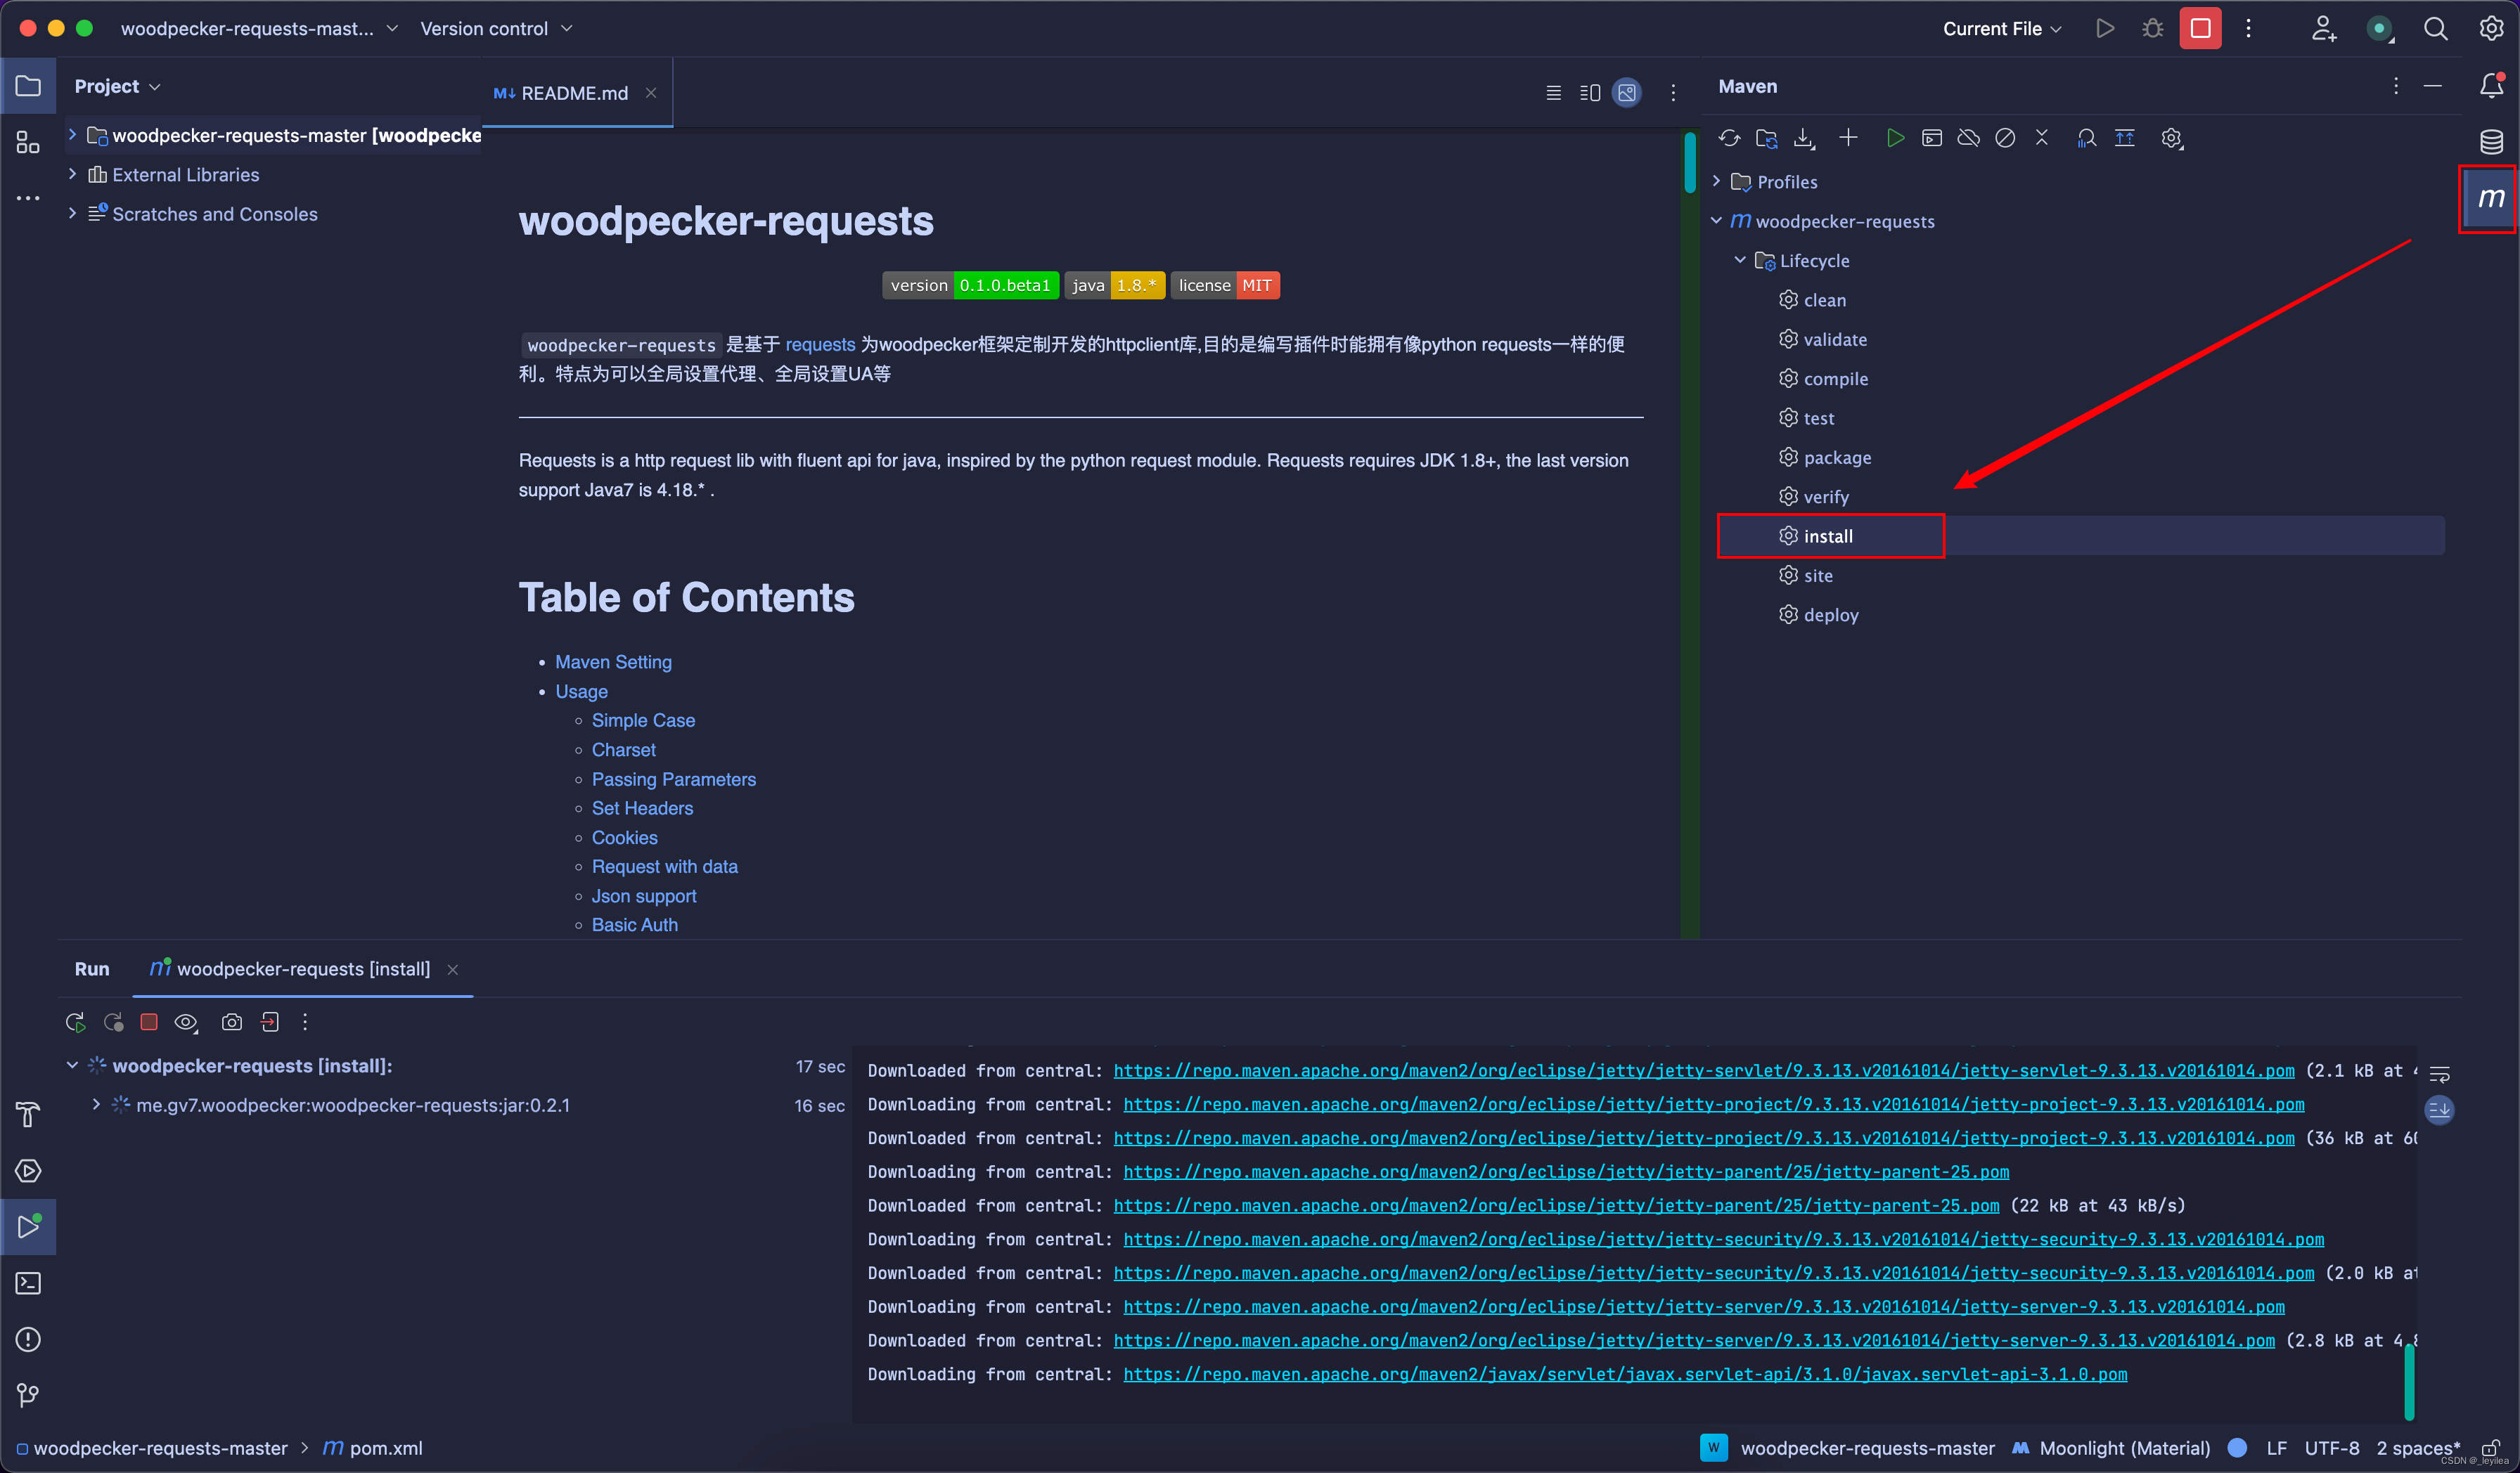Click the stop process icon in run panel

point(149,1020)
